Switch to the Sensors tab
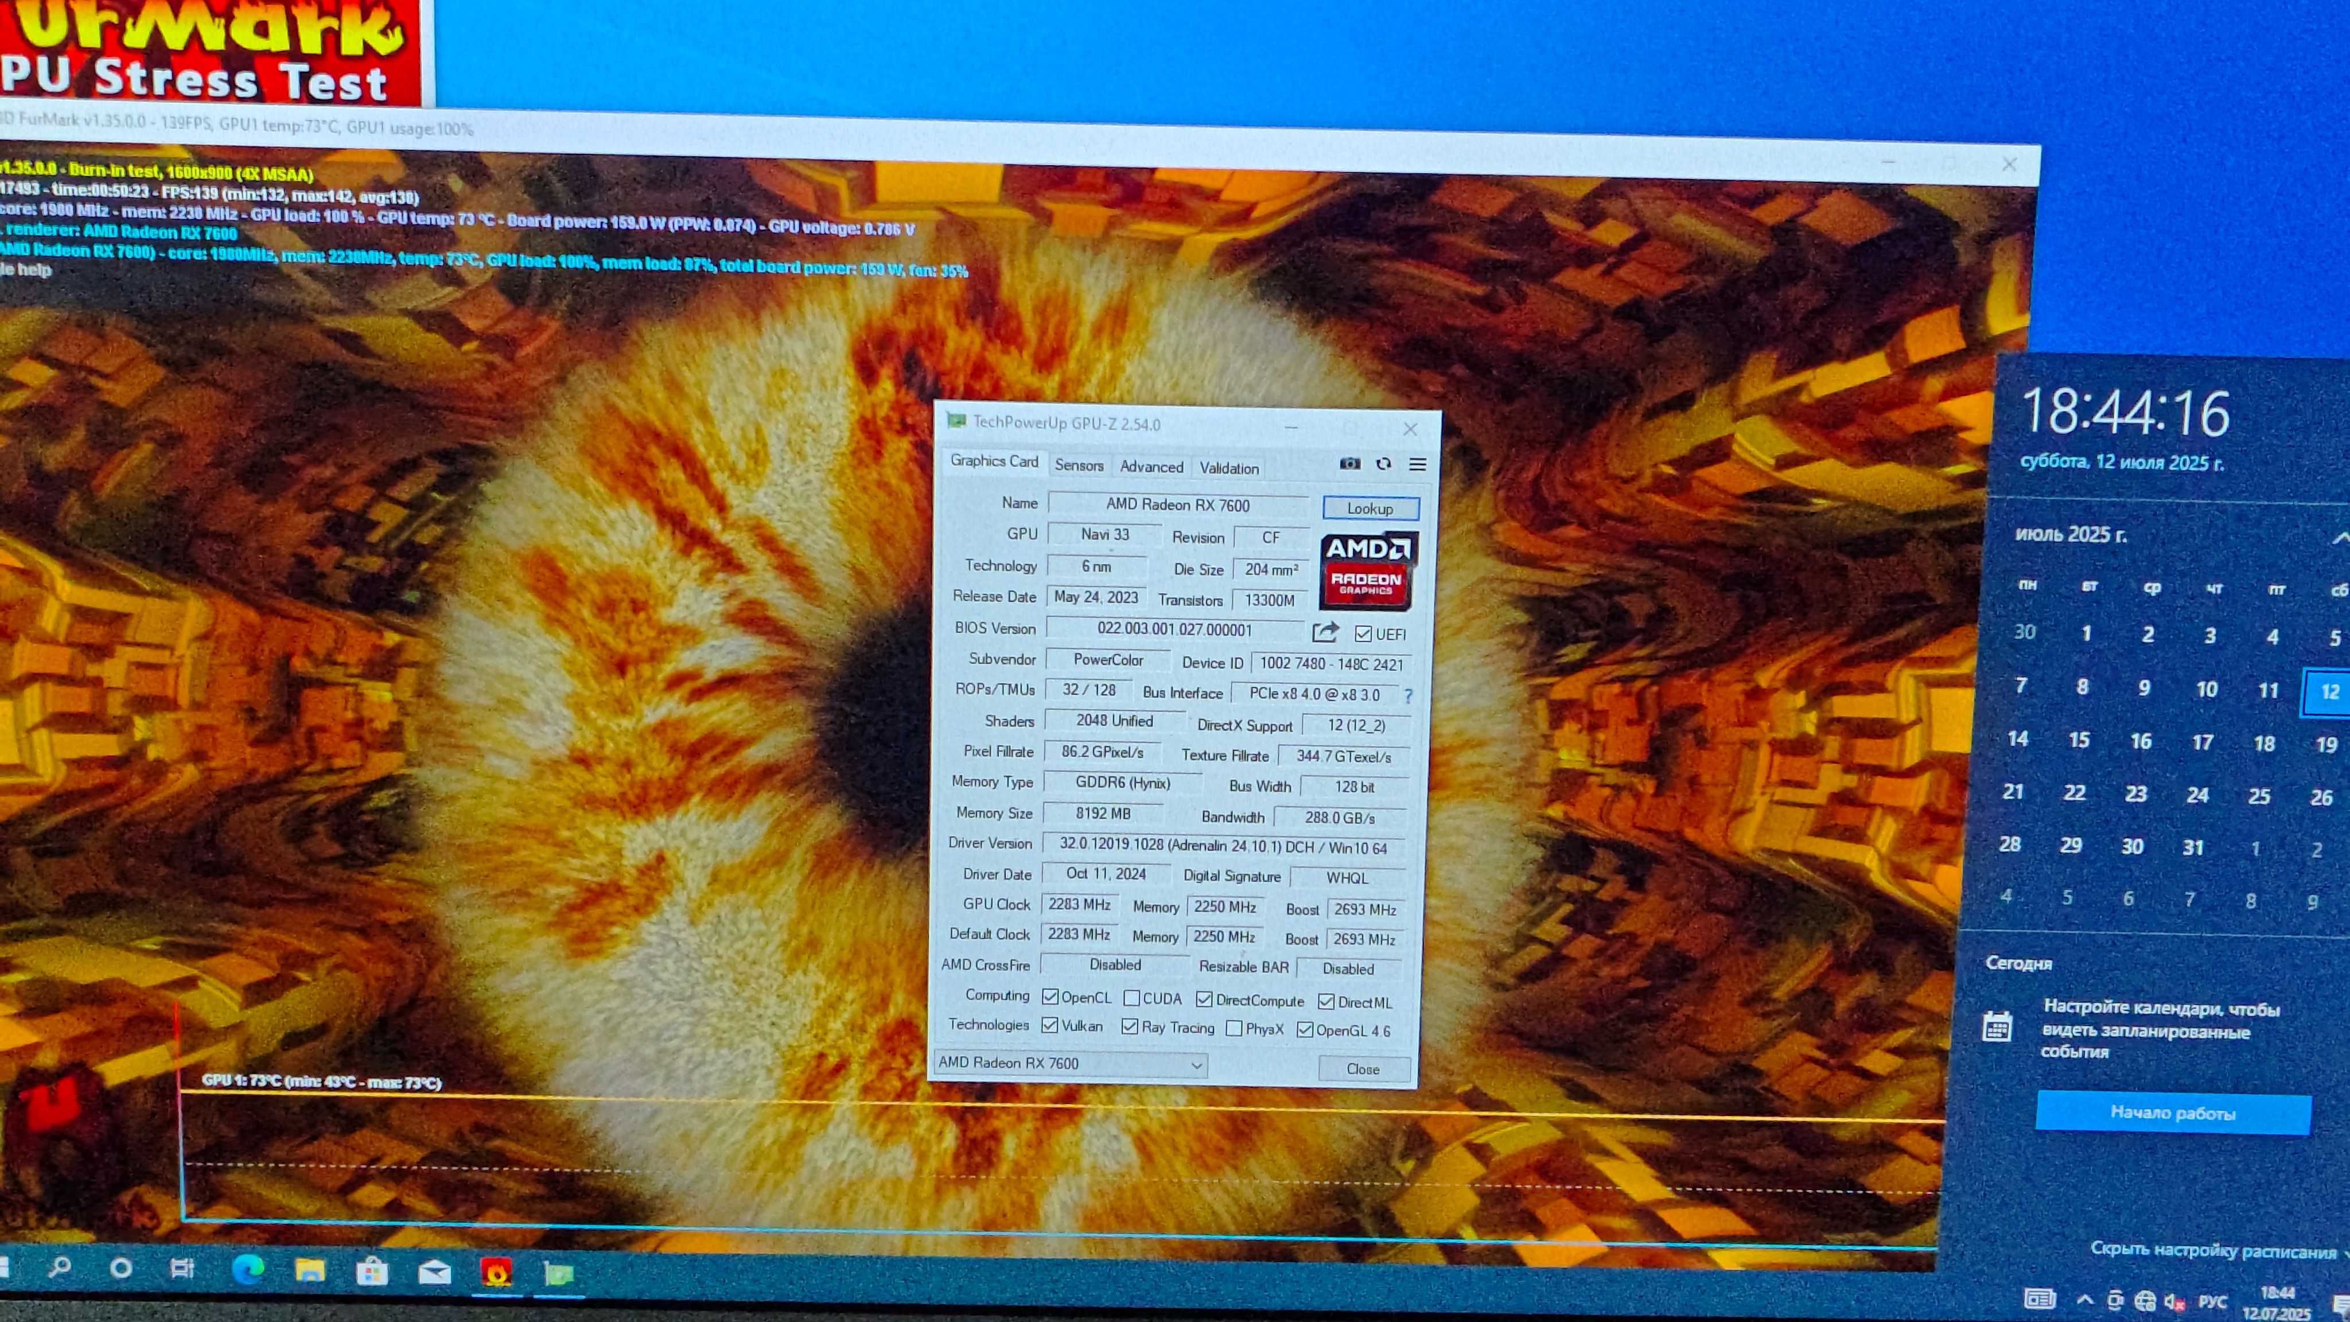The width and height of the screenshot is (2350, 1322). click(1079, 465)
